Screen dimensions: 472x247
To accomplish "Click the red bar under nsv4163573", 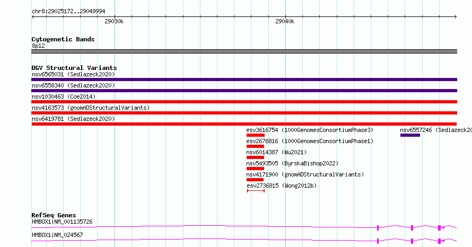I will 244,113.
